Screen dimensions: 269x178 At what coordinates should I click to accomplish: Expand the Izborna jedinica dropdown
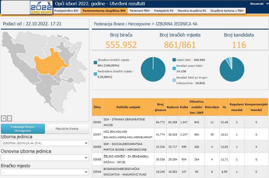[x=45, y=143]
